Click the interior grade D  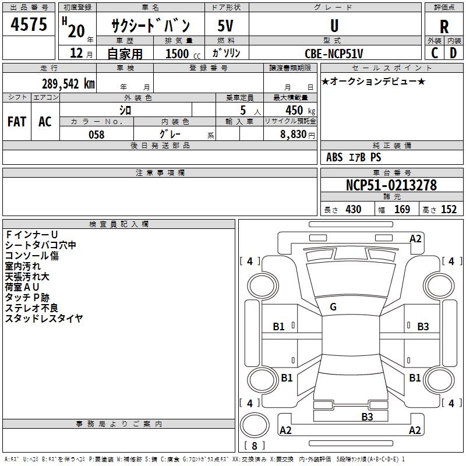[x=453, y=53]
